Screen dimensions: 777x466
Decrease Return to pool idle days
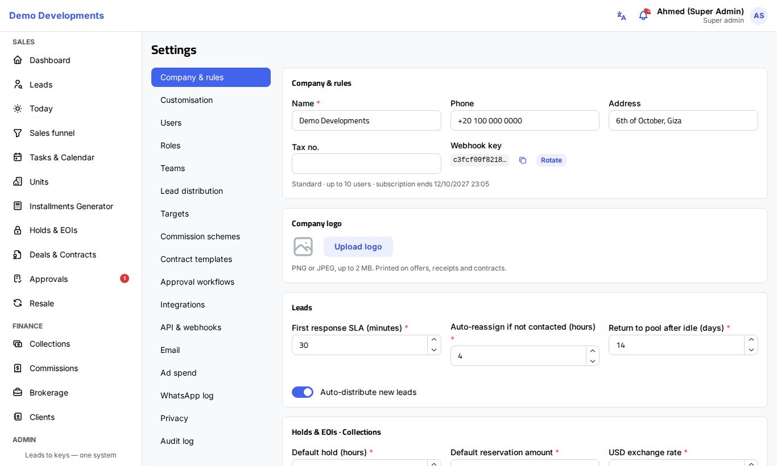751,350
